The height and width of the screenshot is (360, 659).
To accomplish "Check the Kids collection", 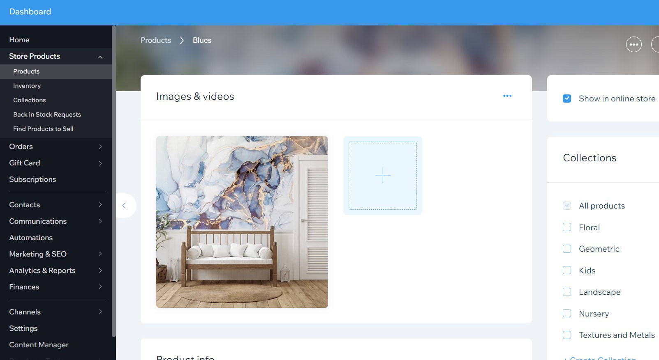I will tap(567, 271).
